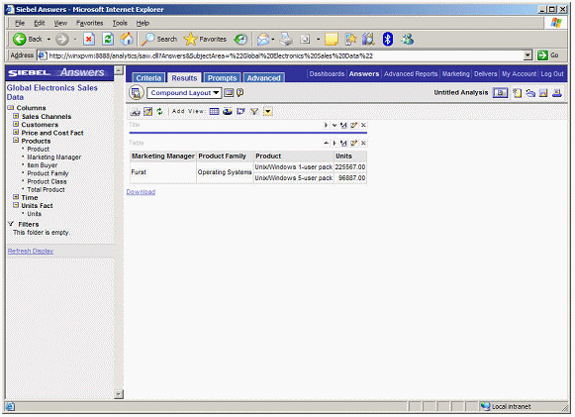Open a saved analysis with the open icon
Image resolution: width=575 pixels, height=417 pixels.
tap(530, 93)
